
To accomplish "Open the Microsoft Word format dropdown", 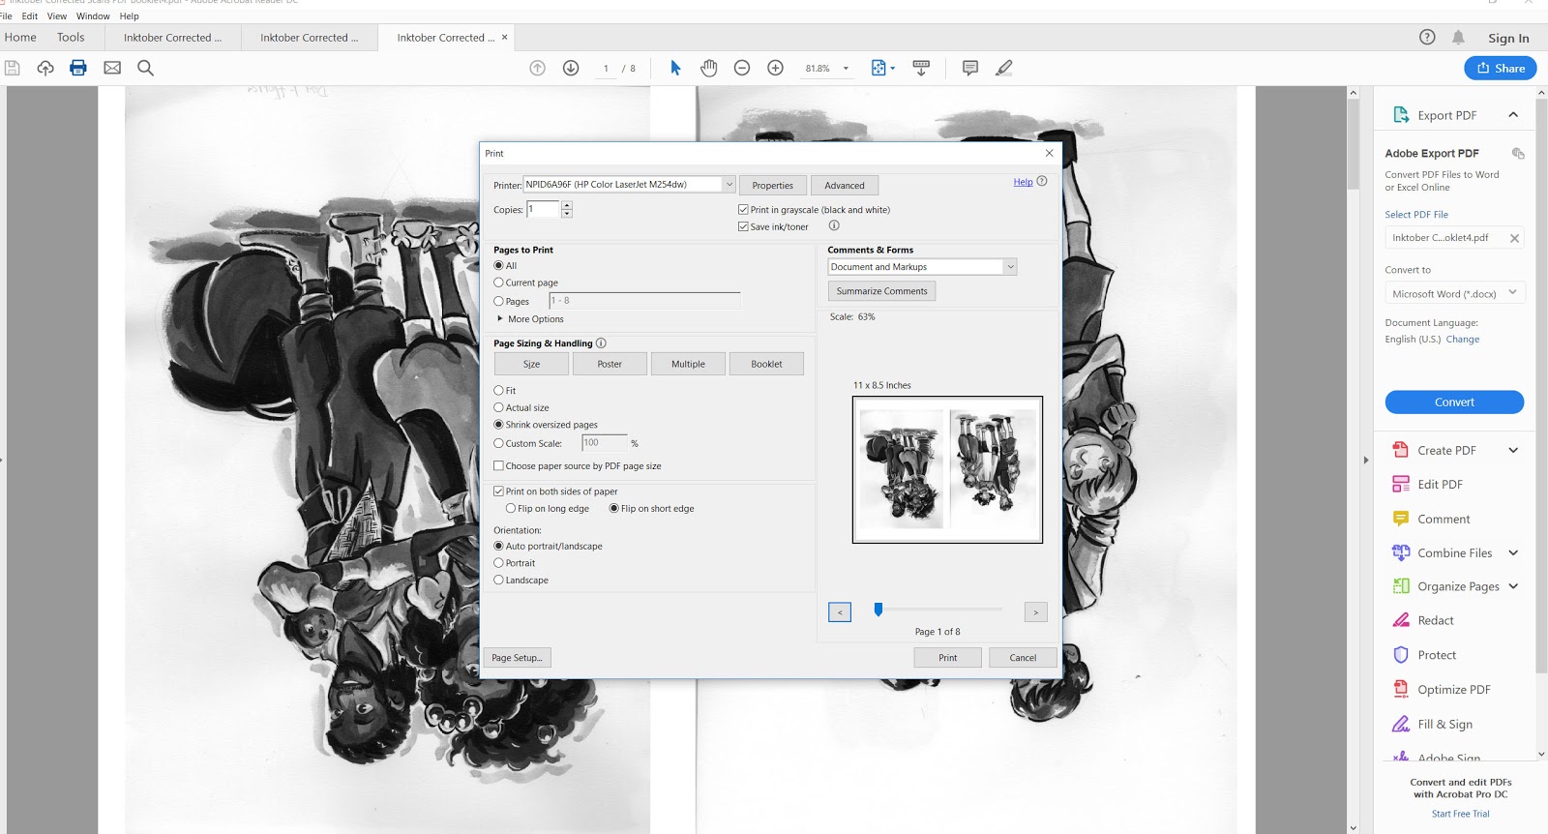I will click(1454, 293).
